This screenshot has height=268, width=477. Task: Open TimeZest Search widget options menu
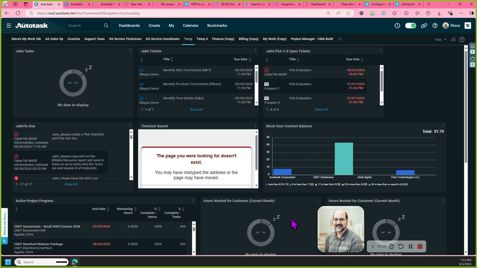click(255, 126)
